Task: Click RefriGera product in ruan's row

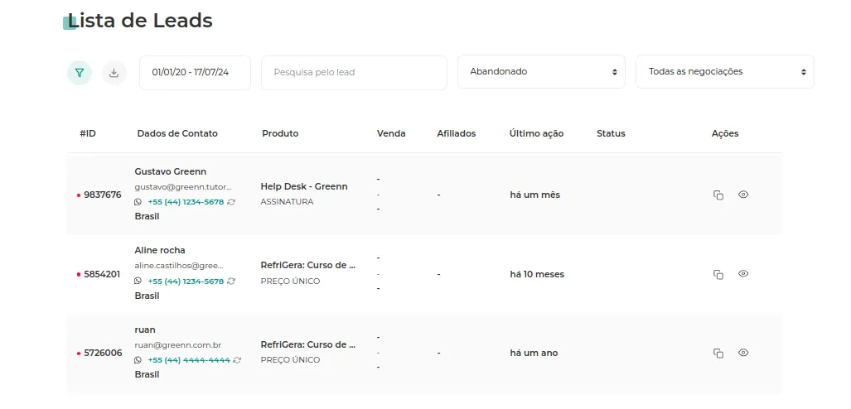Action: (308, 344)
